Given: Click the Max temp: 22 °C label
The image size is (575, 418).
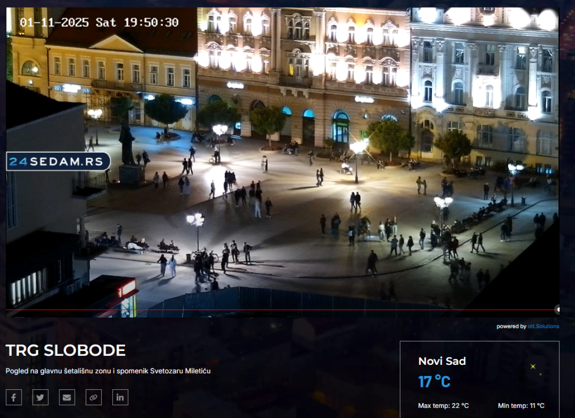Looking at the screenshot, I should (x=443, y=406).
